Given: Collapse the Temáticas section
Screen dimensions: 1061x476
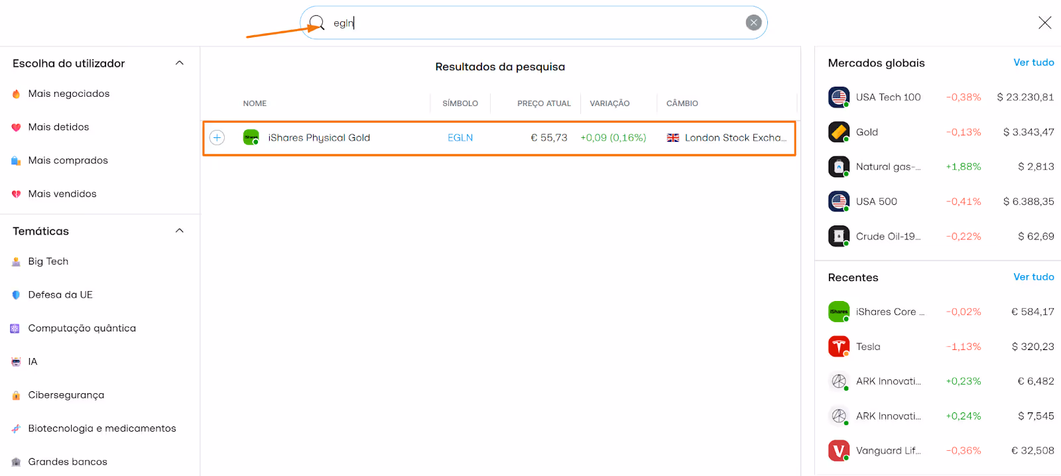Looking at the screenshot, I should coord(179,231).
